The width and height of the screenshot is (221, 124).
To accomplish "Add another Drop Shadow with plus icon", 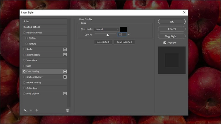I will tap(65, 94).
